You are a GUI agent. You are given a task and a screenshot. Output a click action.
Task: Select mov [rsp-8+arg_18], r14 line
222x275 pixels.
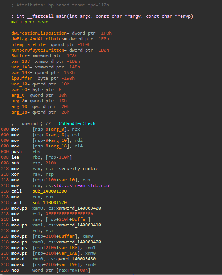47,146
